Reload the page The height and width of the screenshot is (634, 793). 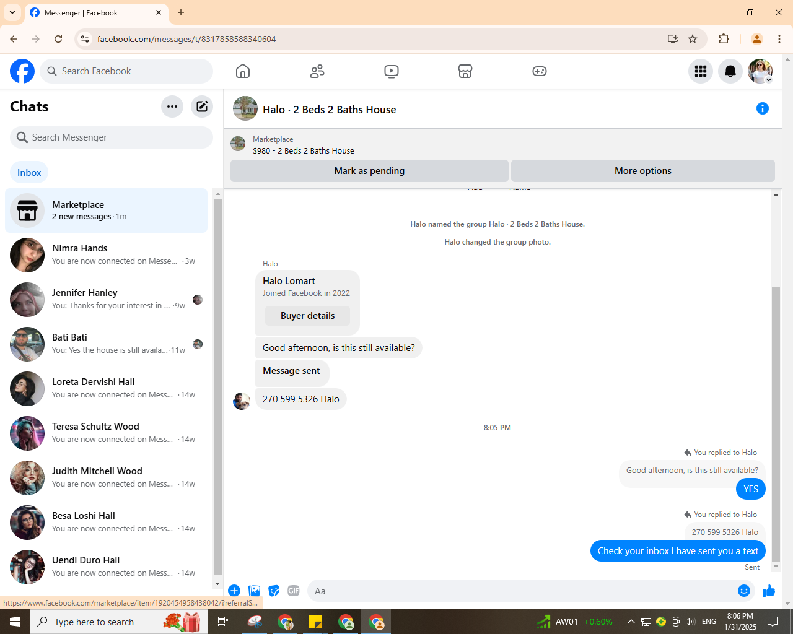pyautogui.click(x=58, y=39)
